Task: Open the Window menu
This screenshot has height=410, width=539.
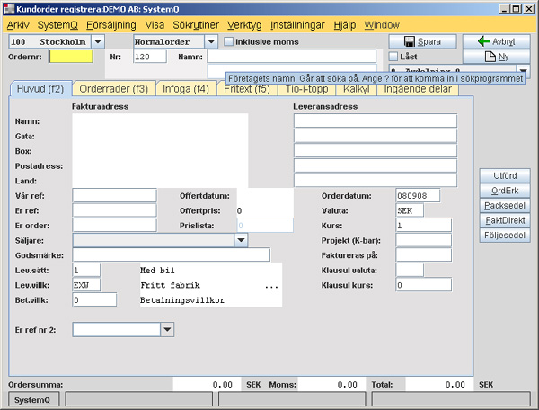Action: click(x=382, y=25)
